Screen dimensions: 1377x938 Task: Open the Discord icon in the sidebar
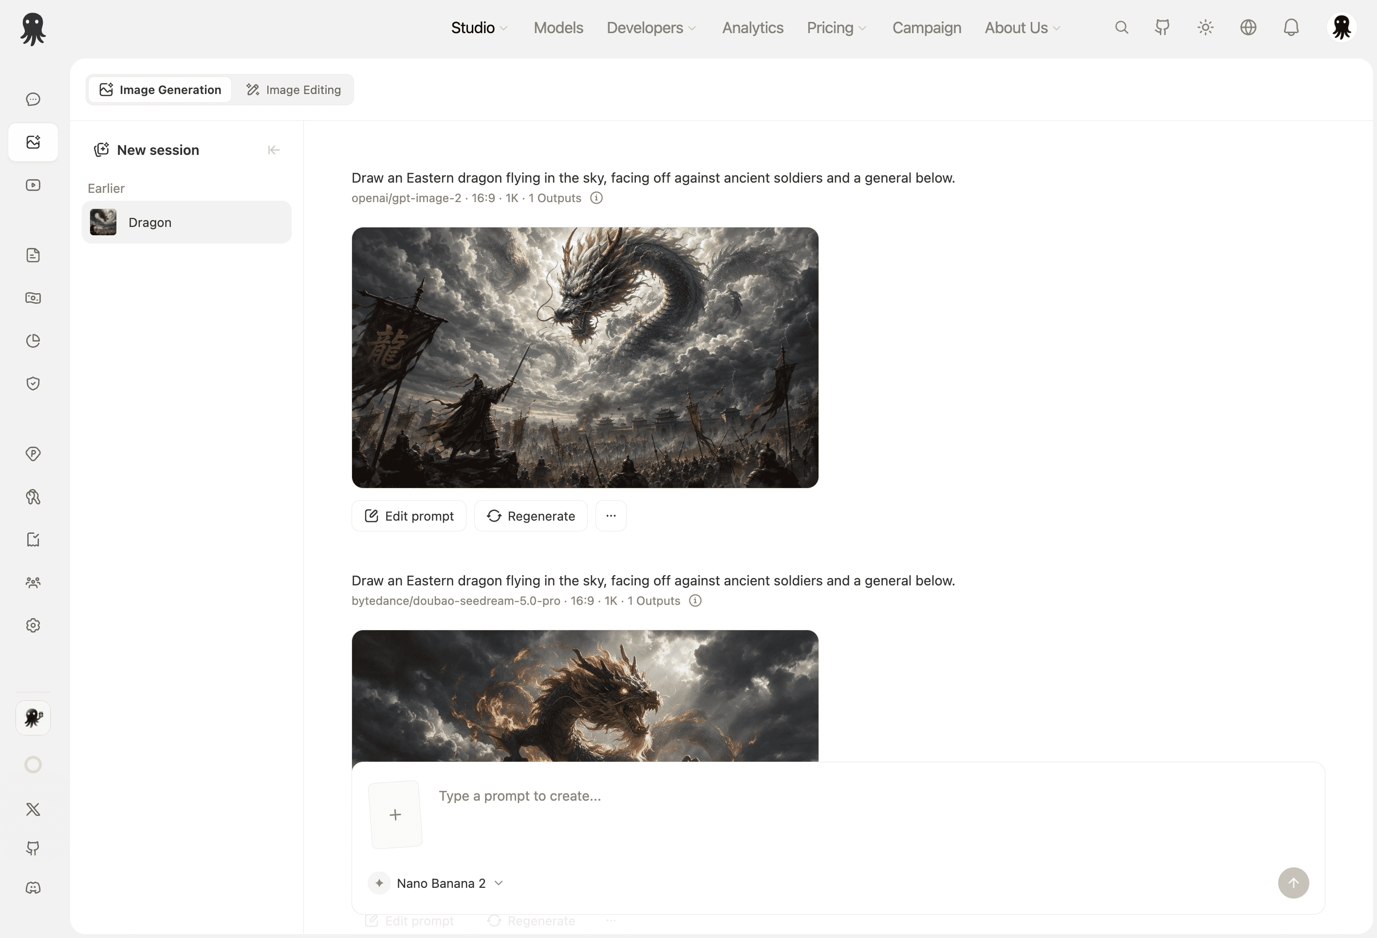click(x=33, y=888)
